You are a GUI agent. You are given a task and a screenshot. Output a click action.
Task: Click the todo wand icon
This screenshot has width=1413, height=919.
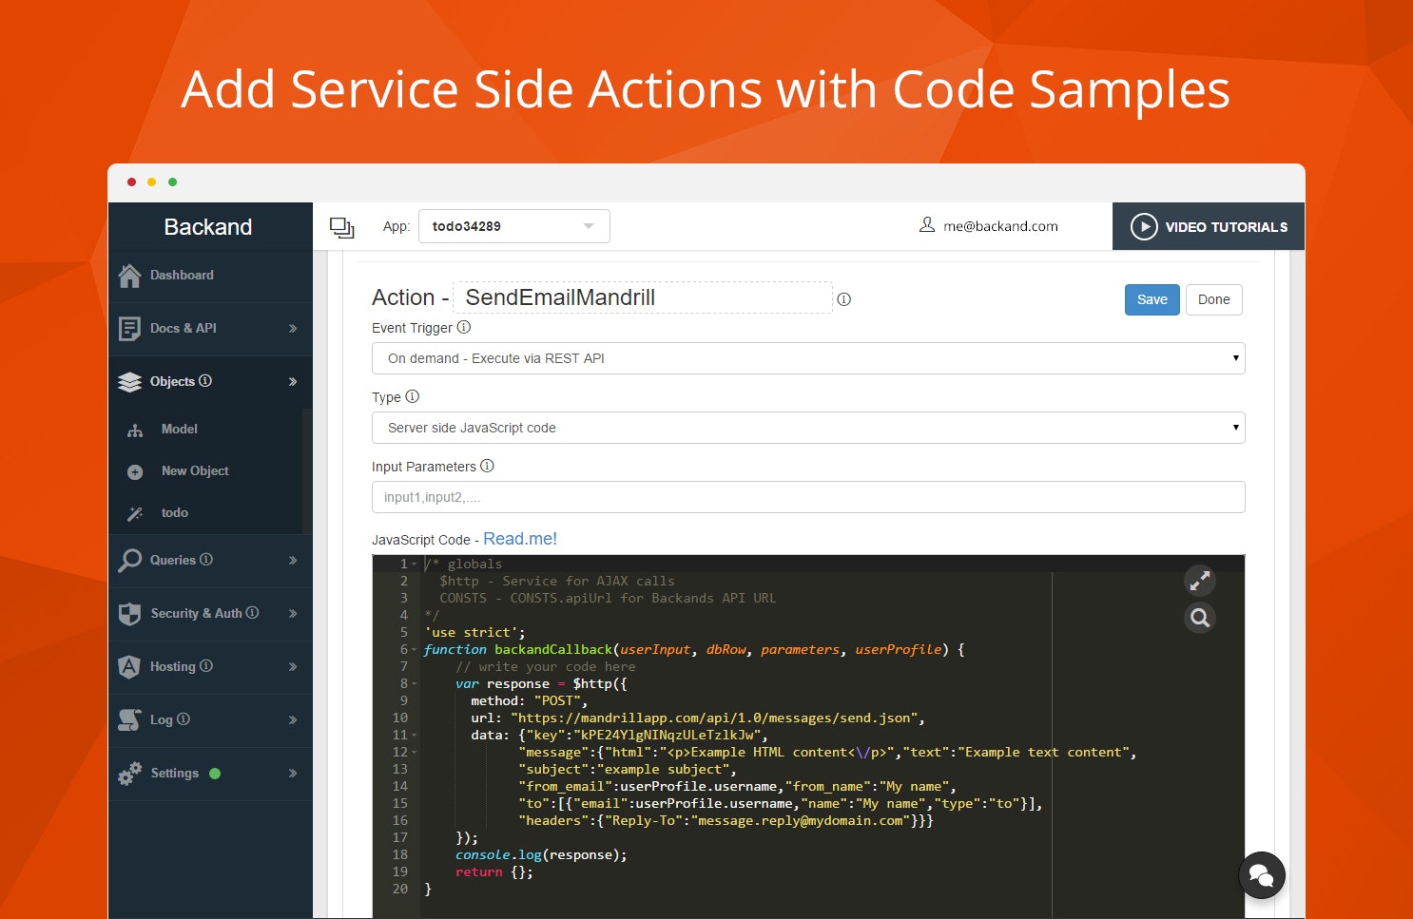point(135,514)
